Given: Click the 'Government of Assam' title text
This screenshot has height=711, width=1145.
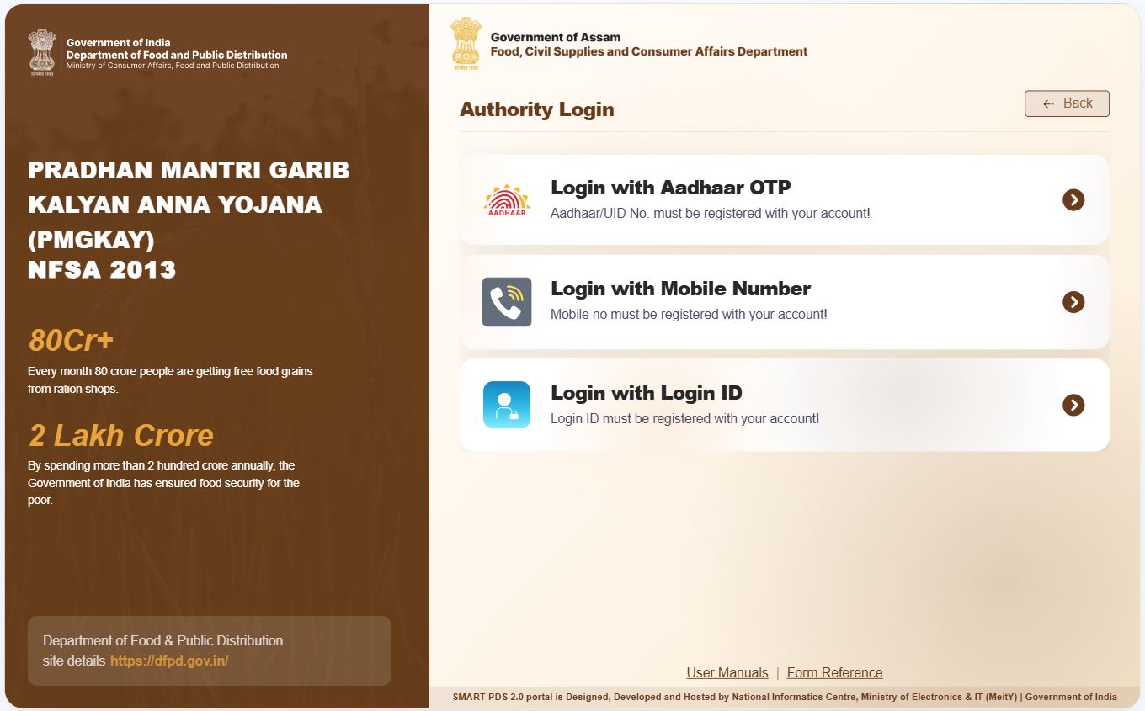Looking at the screenshot, I should coord(556,37).
